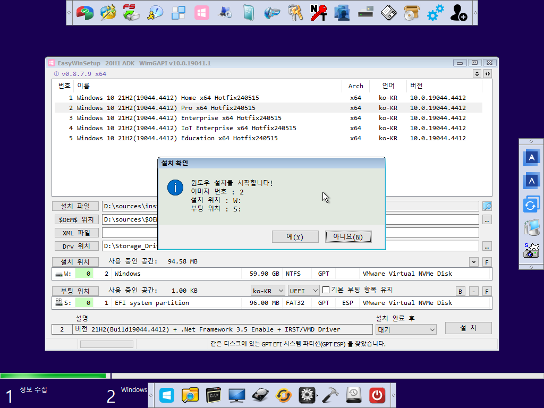Viewport: 544px width, 408px height.
Task: Click the blue four-squares tile icon
Action: click(x=178, y=13)
